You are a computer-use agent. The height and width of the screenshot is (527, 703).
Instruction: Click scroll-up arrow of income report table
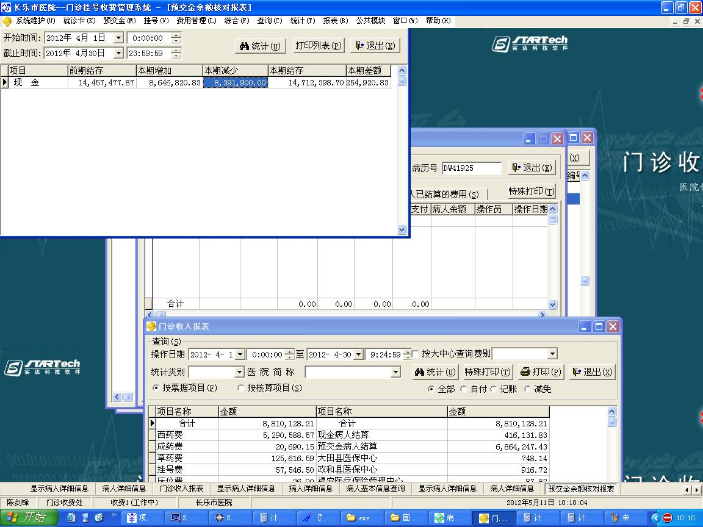point(612,411)
